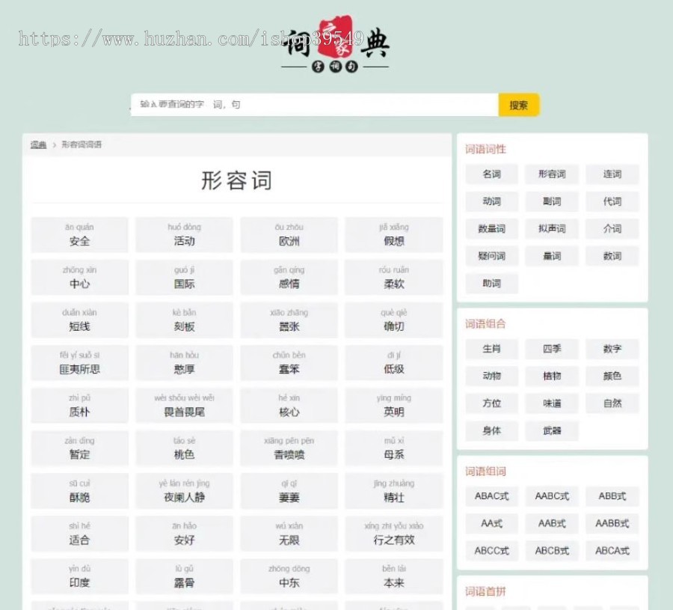The image size is (673, 610).
Task: Open the 确切 word card
Action: [x=394, y=320]
